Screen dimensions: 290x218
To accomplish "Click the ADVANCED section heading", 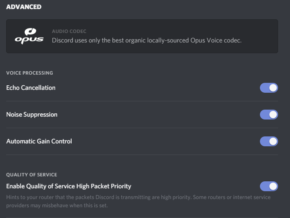I will coord(24,7).
